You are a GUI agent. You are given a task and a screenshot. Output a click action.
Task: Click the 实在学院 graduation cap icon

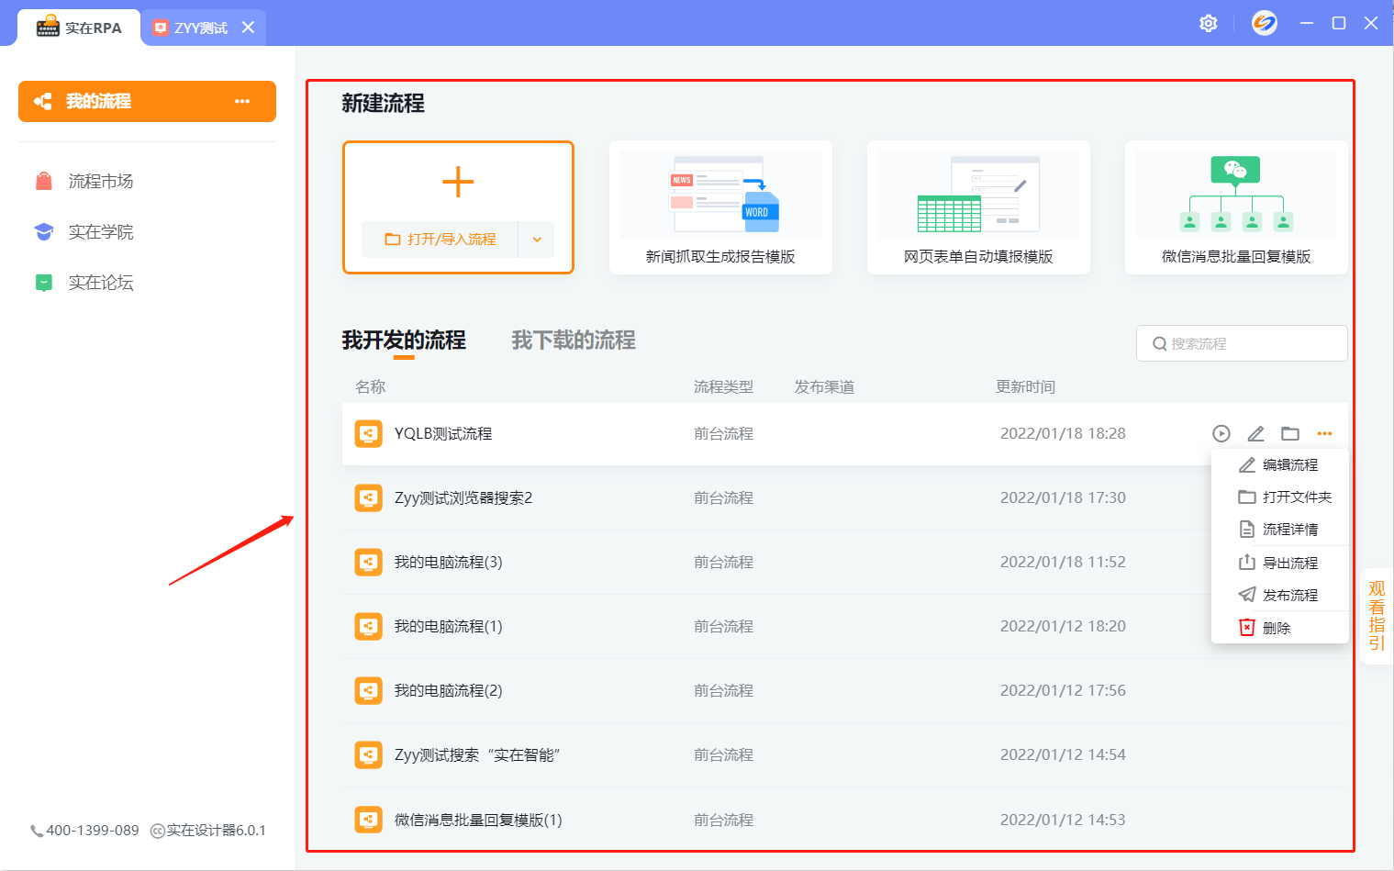tap(44, 231)
